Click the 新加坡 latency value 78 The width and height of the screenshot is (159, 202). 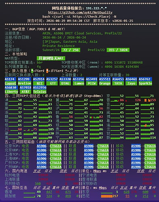coord(39,196)
